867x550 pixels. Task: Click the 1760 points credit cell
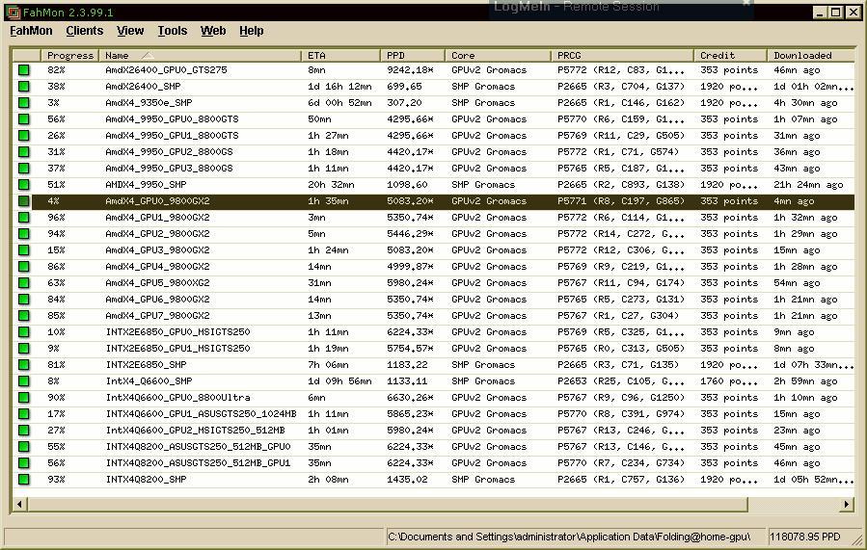click(x=729, y=381)
